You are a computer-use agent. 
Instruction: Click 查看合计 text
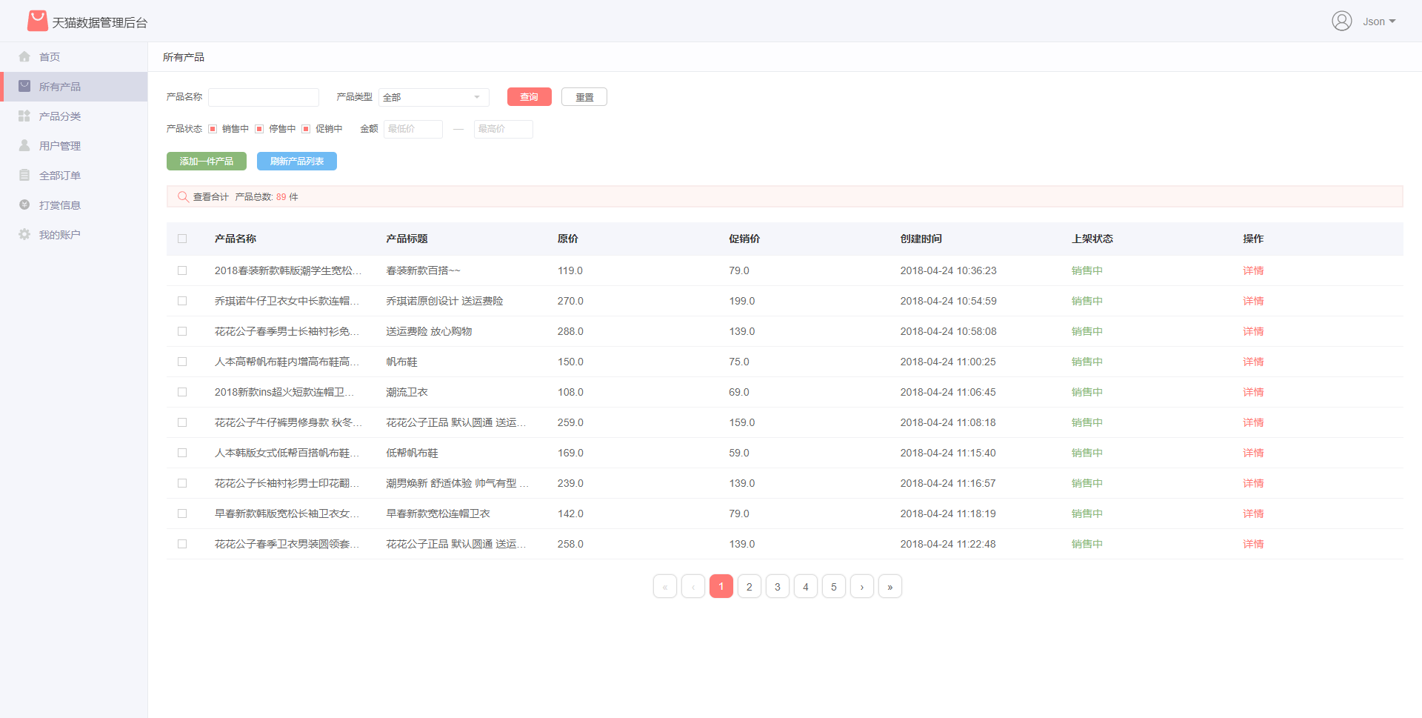[x=211, y=196]
